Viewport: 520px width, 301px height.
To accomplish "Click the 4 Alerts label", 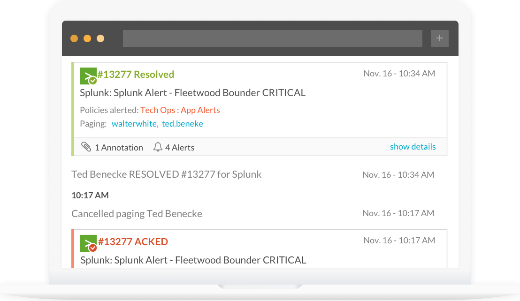I will [x=181, y=147].
